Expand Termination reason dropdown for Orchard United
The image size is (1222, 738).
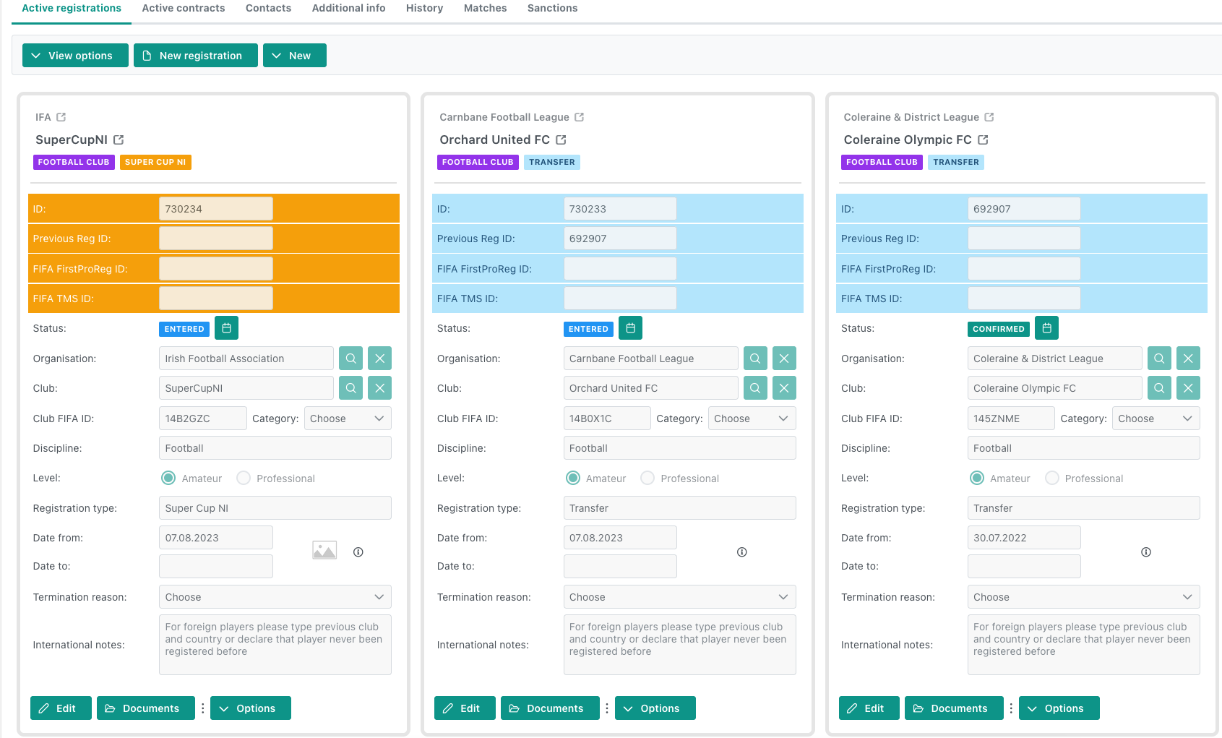(x=679, y=597)
